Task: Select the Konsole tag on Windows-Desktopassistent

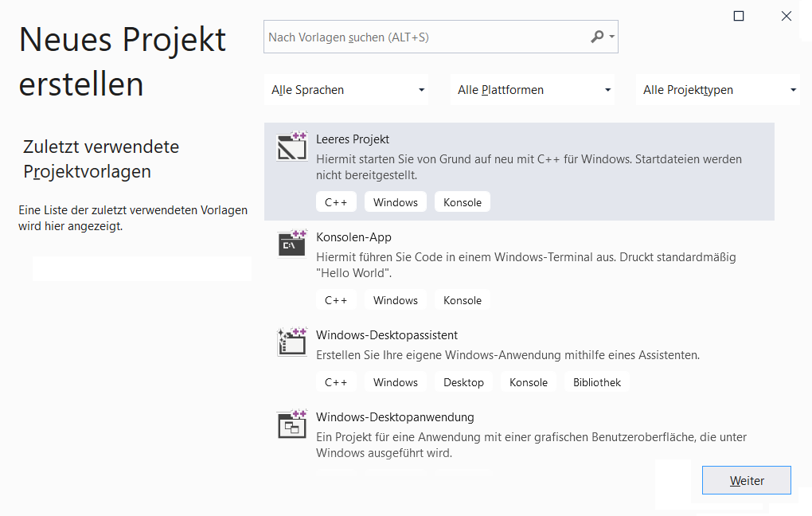Action: tap(528, 381)
